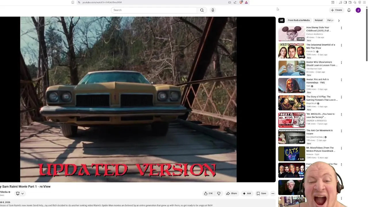
Task: Click the video description text to expand
Action: (x=106, y=205)
